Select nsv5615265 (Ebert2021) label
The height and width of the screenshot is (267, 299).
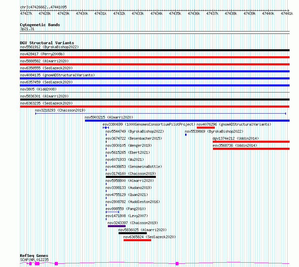[x=128, y=152]
